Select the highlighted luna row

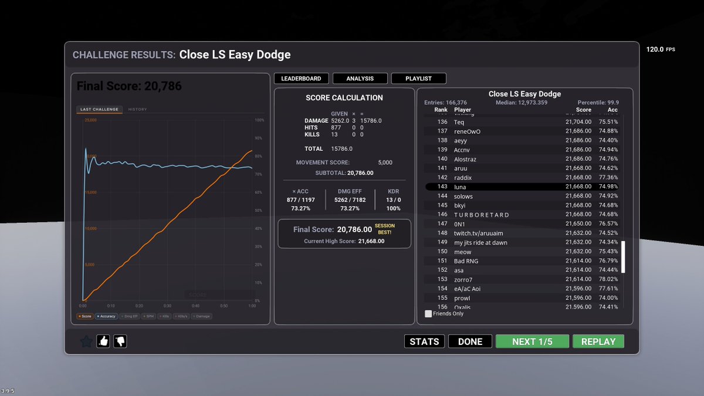click(522, 187)
